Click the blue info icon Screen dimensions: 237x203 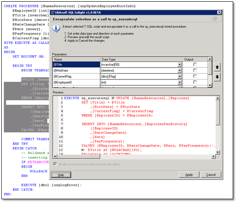[x=56, y=28]
